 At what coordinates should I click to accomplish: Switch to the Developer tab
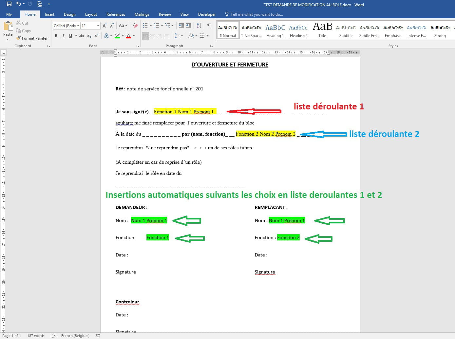tap(207, 14)
